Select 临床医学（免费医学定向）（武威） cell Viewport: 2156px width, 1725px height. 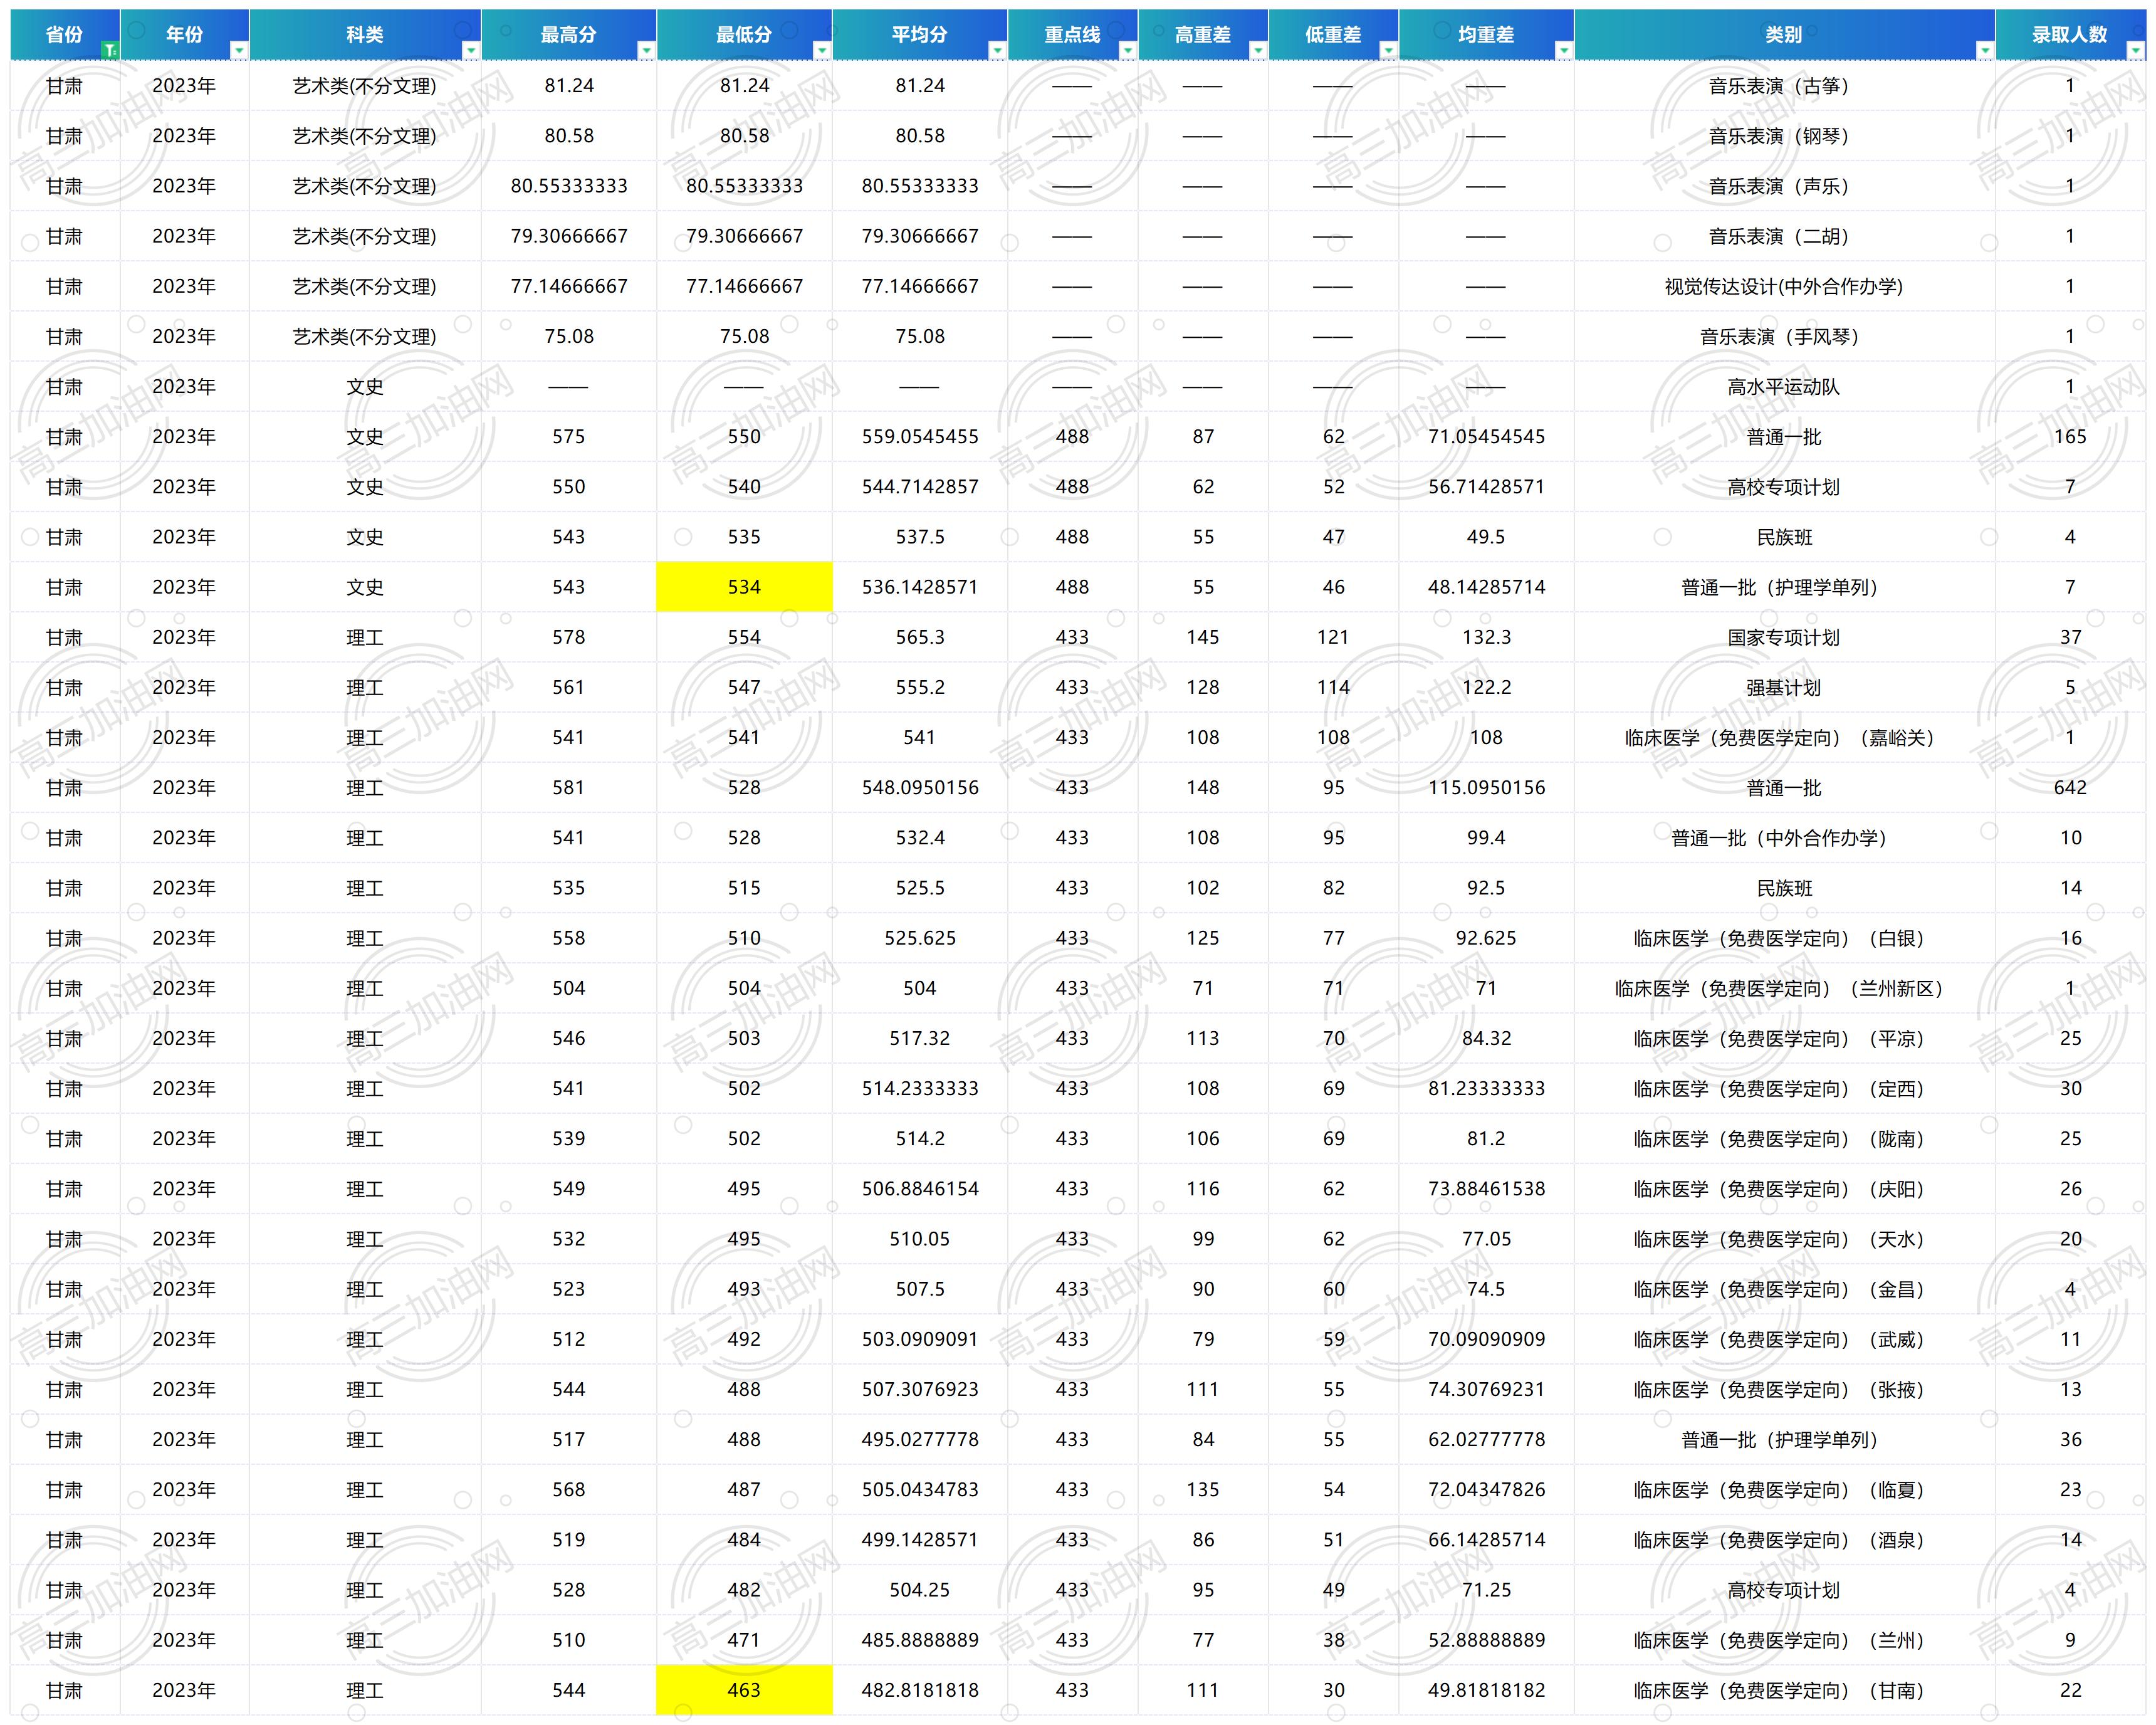(1784, 1339)
